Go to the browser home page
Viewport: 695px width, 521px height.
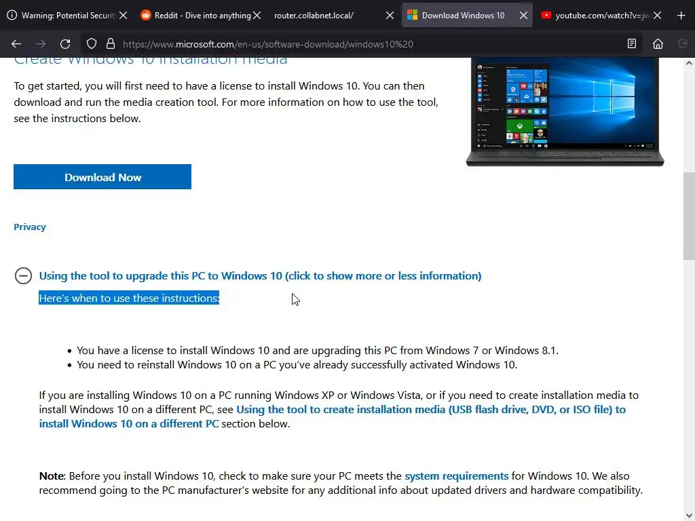[658, 43]
